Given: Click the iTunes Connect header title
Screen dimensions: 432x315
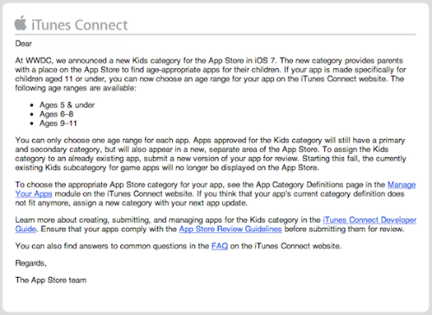Looking at the screenshot, I should 79,25.
